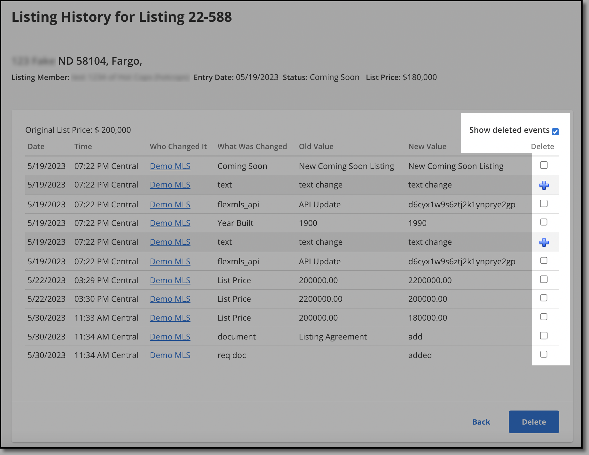Click the 1900 old value cell
The image size is (589, 455).
[x=308, y=223]
